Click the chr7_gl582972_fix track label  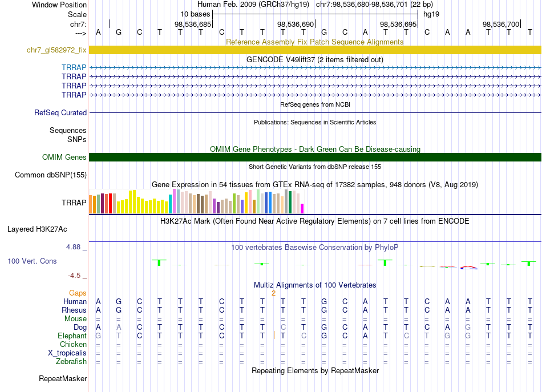(x=56, y=50)
